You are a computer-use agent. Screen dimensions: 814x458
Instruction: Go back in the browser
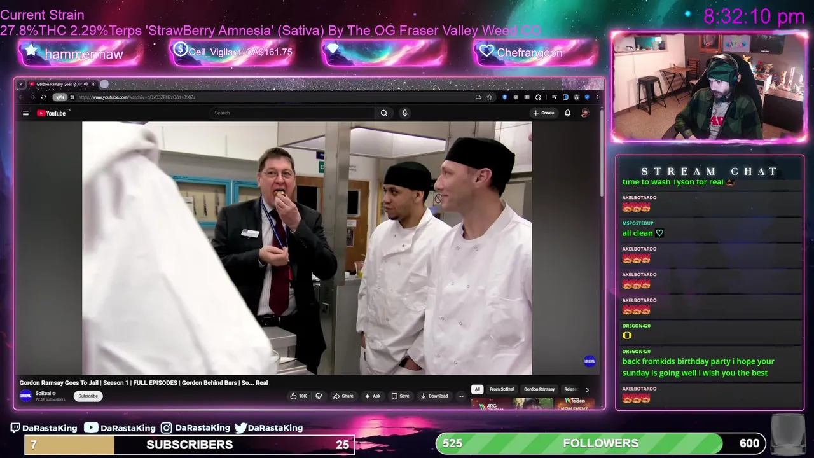pyautogui.click(x=21, y=97)
